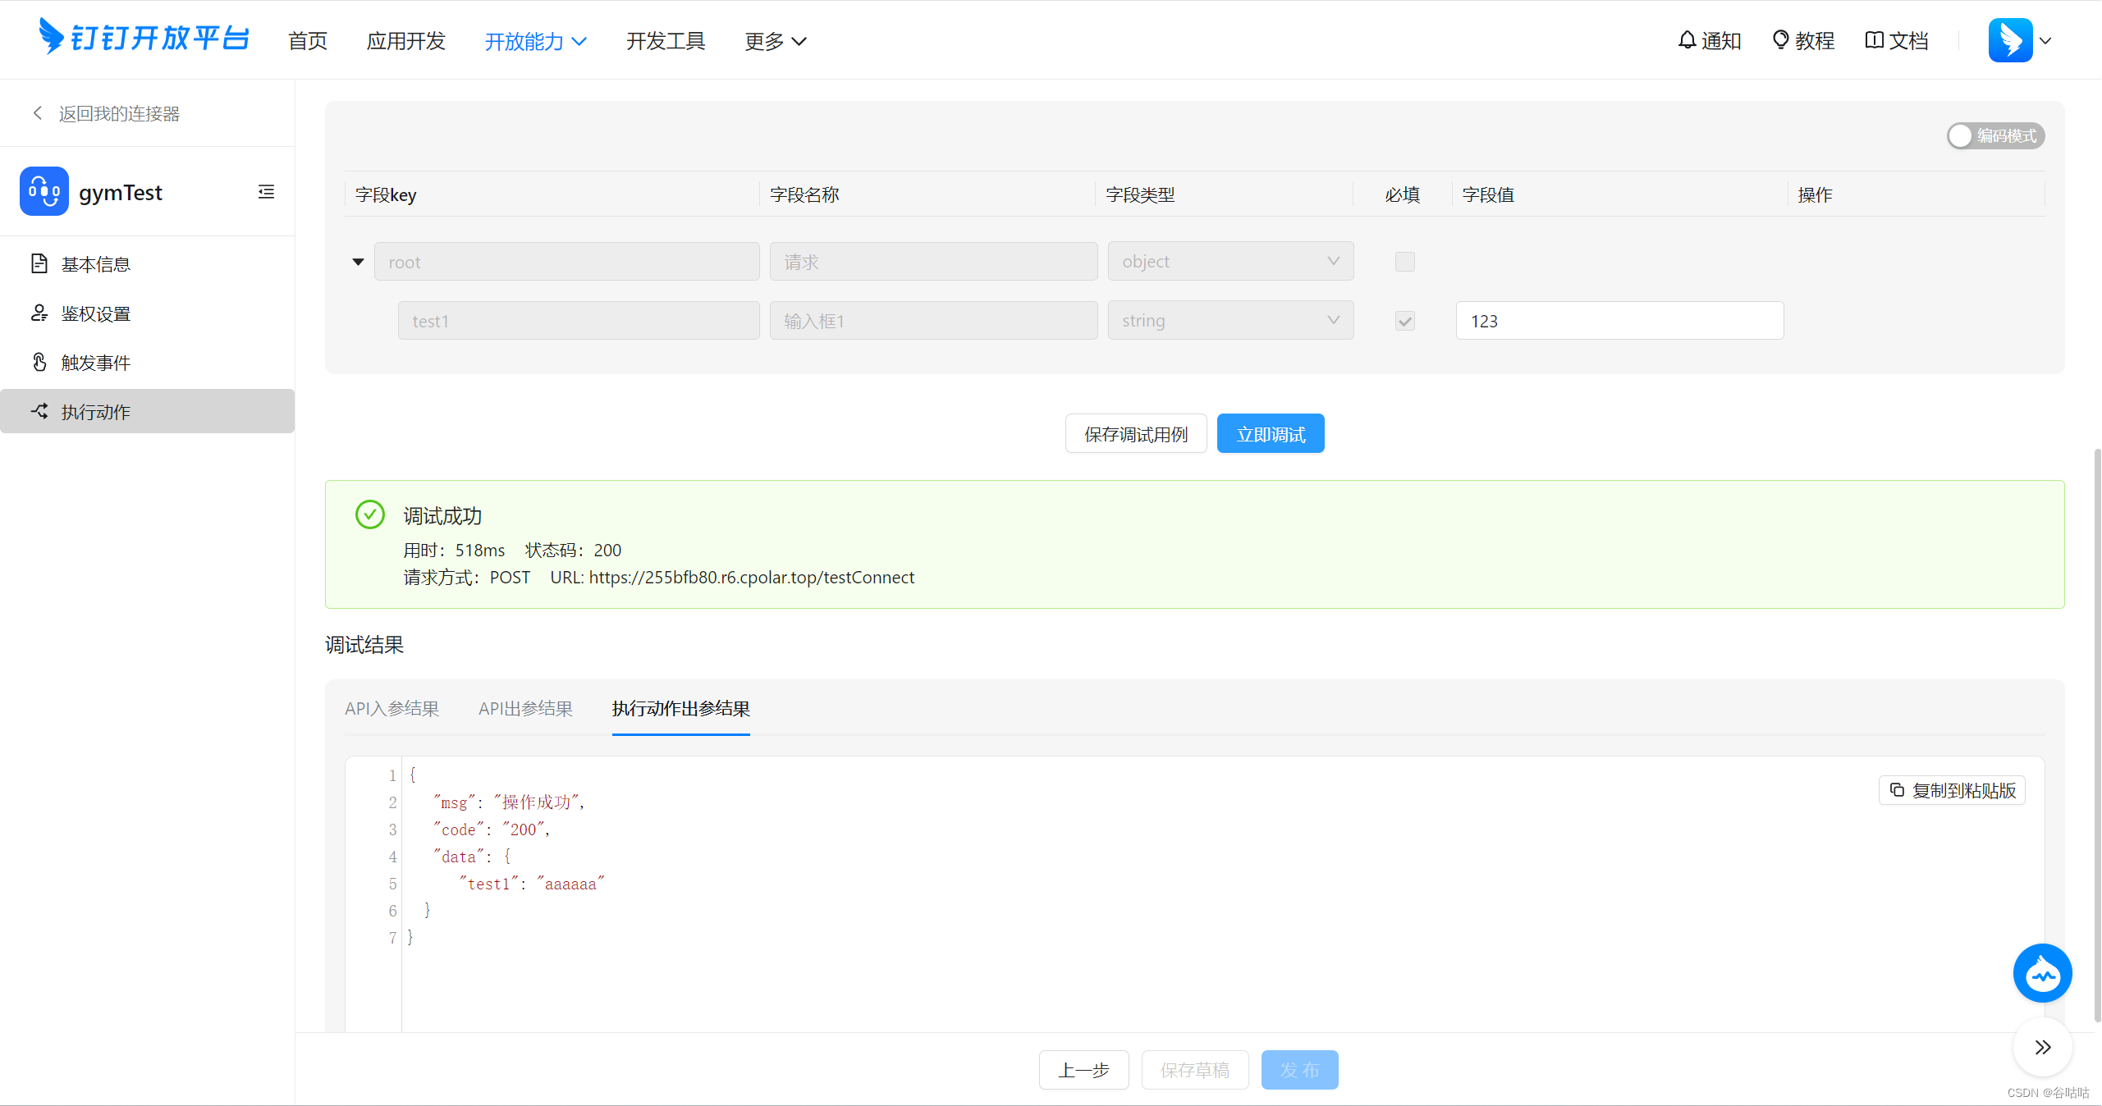Click the 状态码 200 text
This screenshot has height=1106, width=2102.
[573, 550]
